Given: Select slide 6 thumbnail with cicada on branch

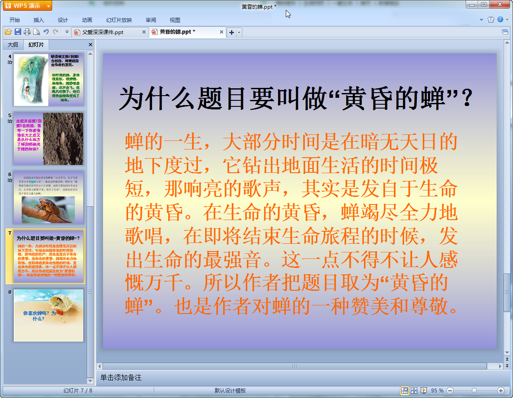Looking at the screenshot, I should 49,198.
